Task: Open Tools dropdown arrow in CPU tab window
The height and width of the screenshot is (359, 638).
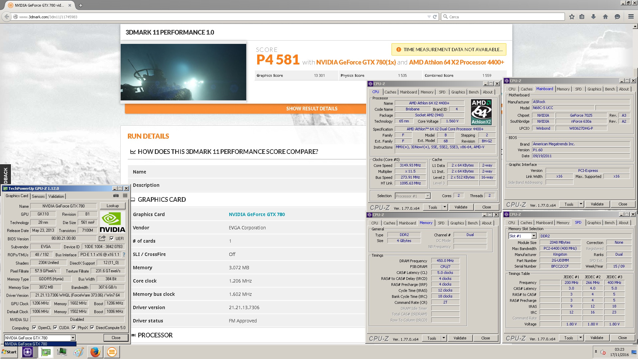Action: (x=445, y=207)
